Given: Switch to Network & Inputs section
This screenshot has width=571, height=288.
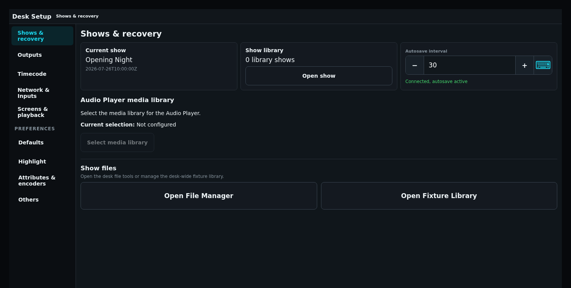Looking at the screenshot, I should pyautogui.click(x=42, y=93).
